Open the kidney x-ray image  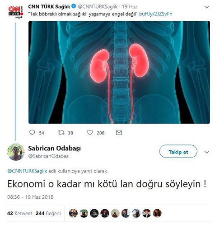119,72
